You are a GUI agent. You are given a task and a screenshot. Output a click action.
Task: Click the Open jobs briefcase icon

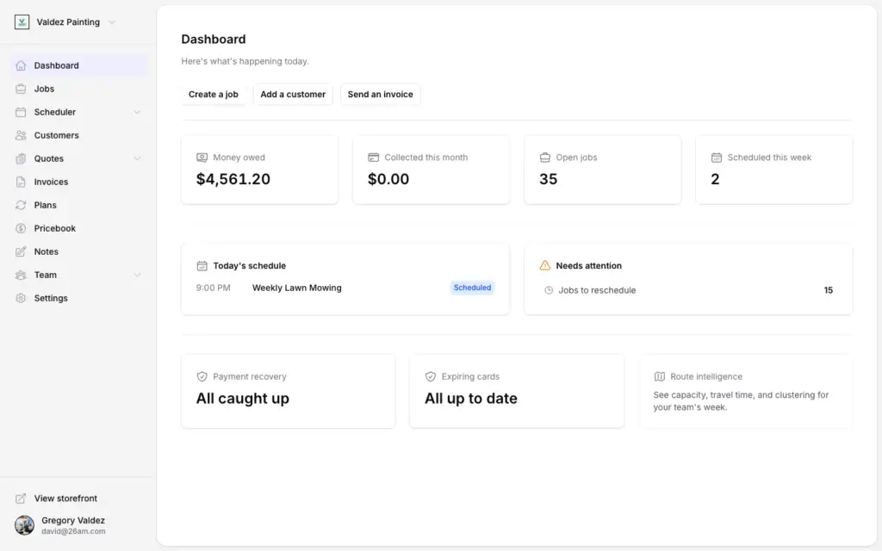[545, 158]
